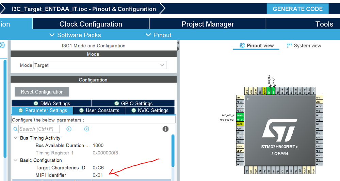Click Reset Configuration button

point(42,92)
